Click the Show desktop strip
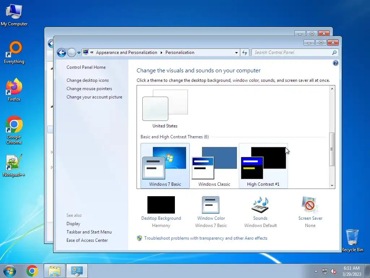 pos(368,271)
